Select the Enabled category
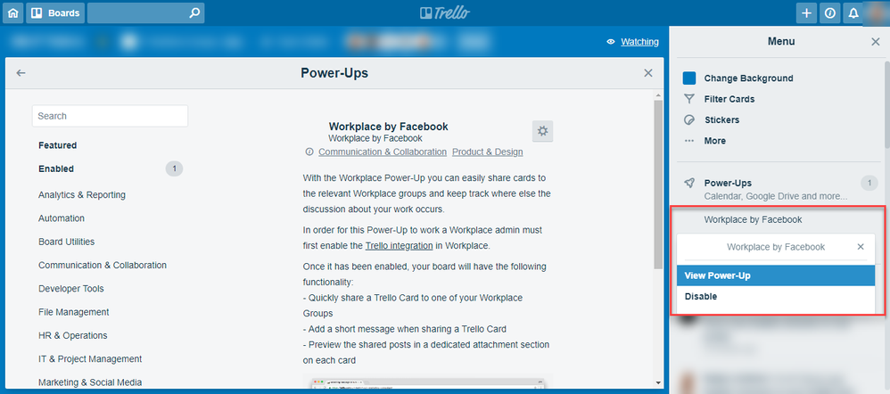 coord(56,168)
